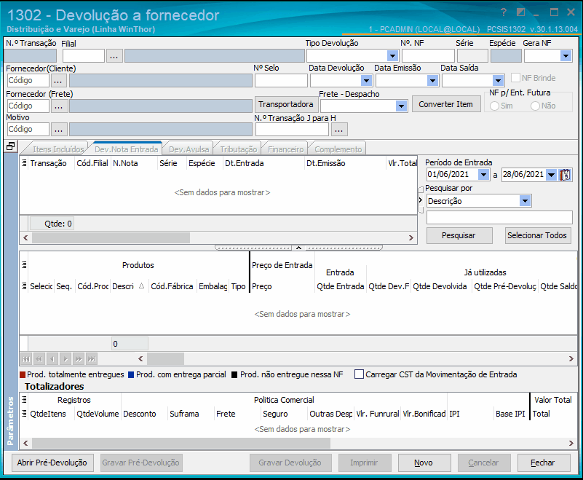
Task: Select Não for NF p/ Ent. Futura
Action: [536, 106]
